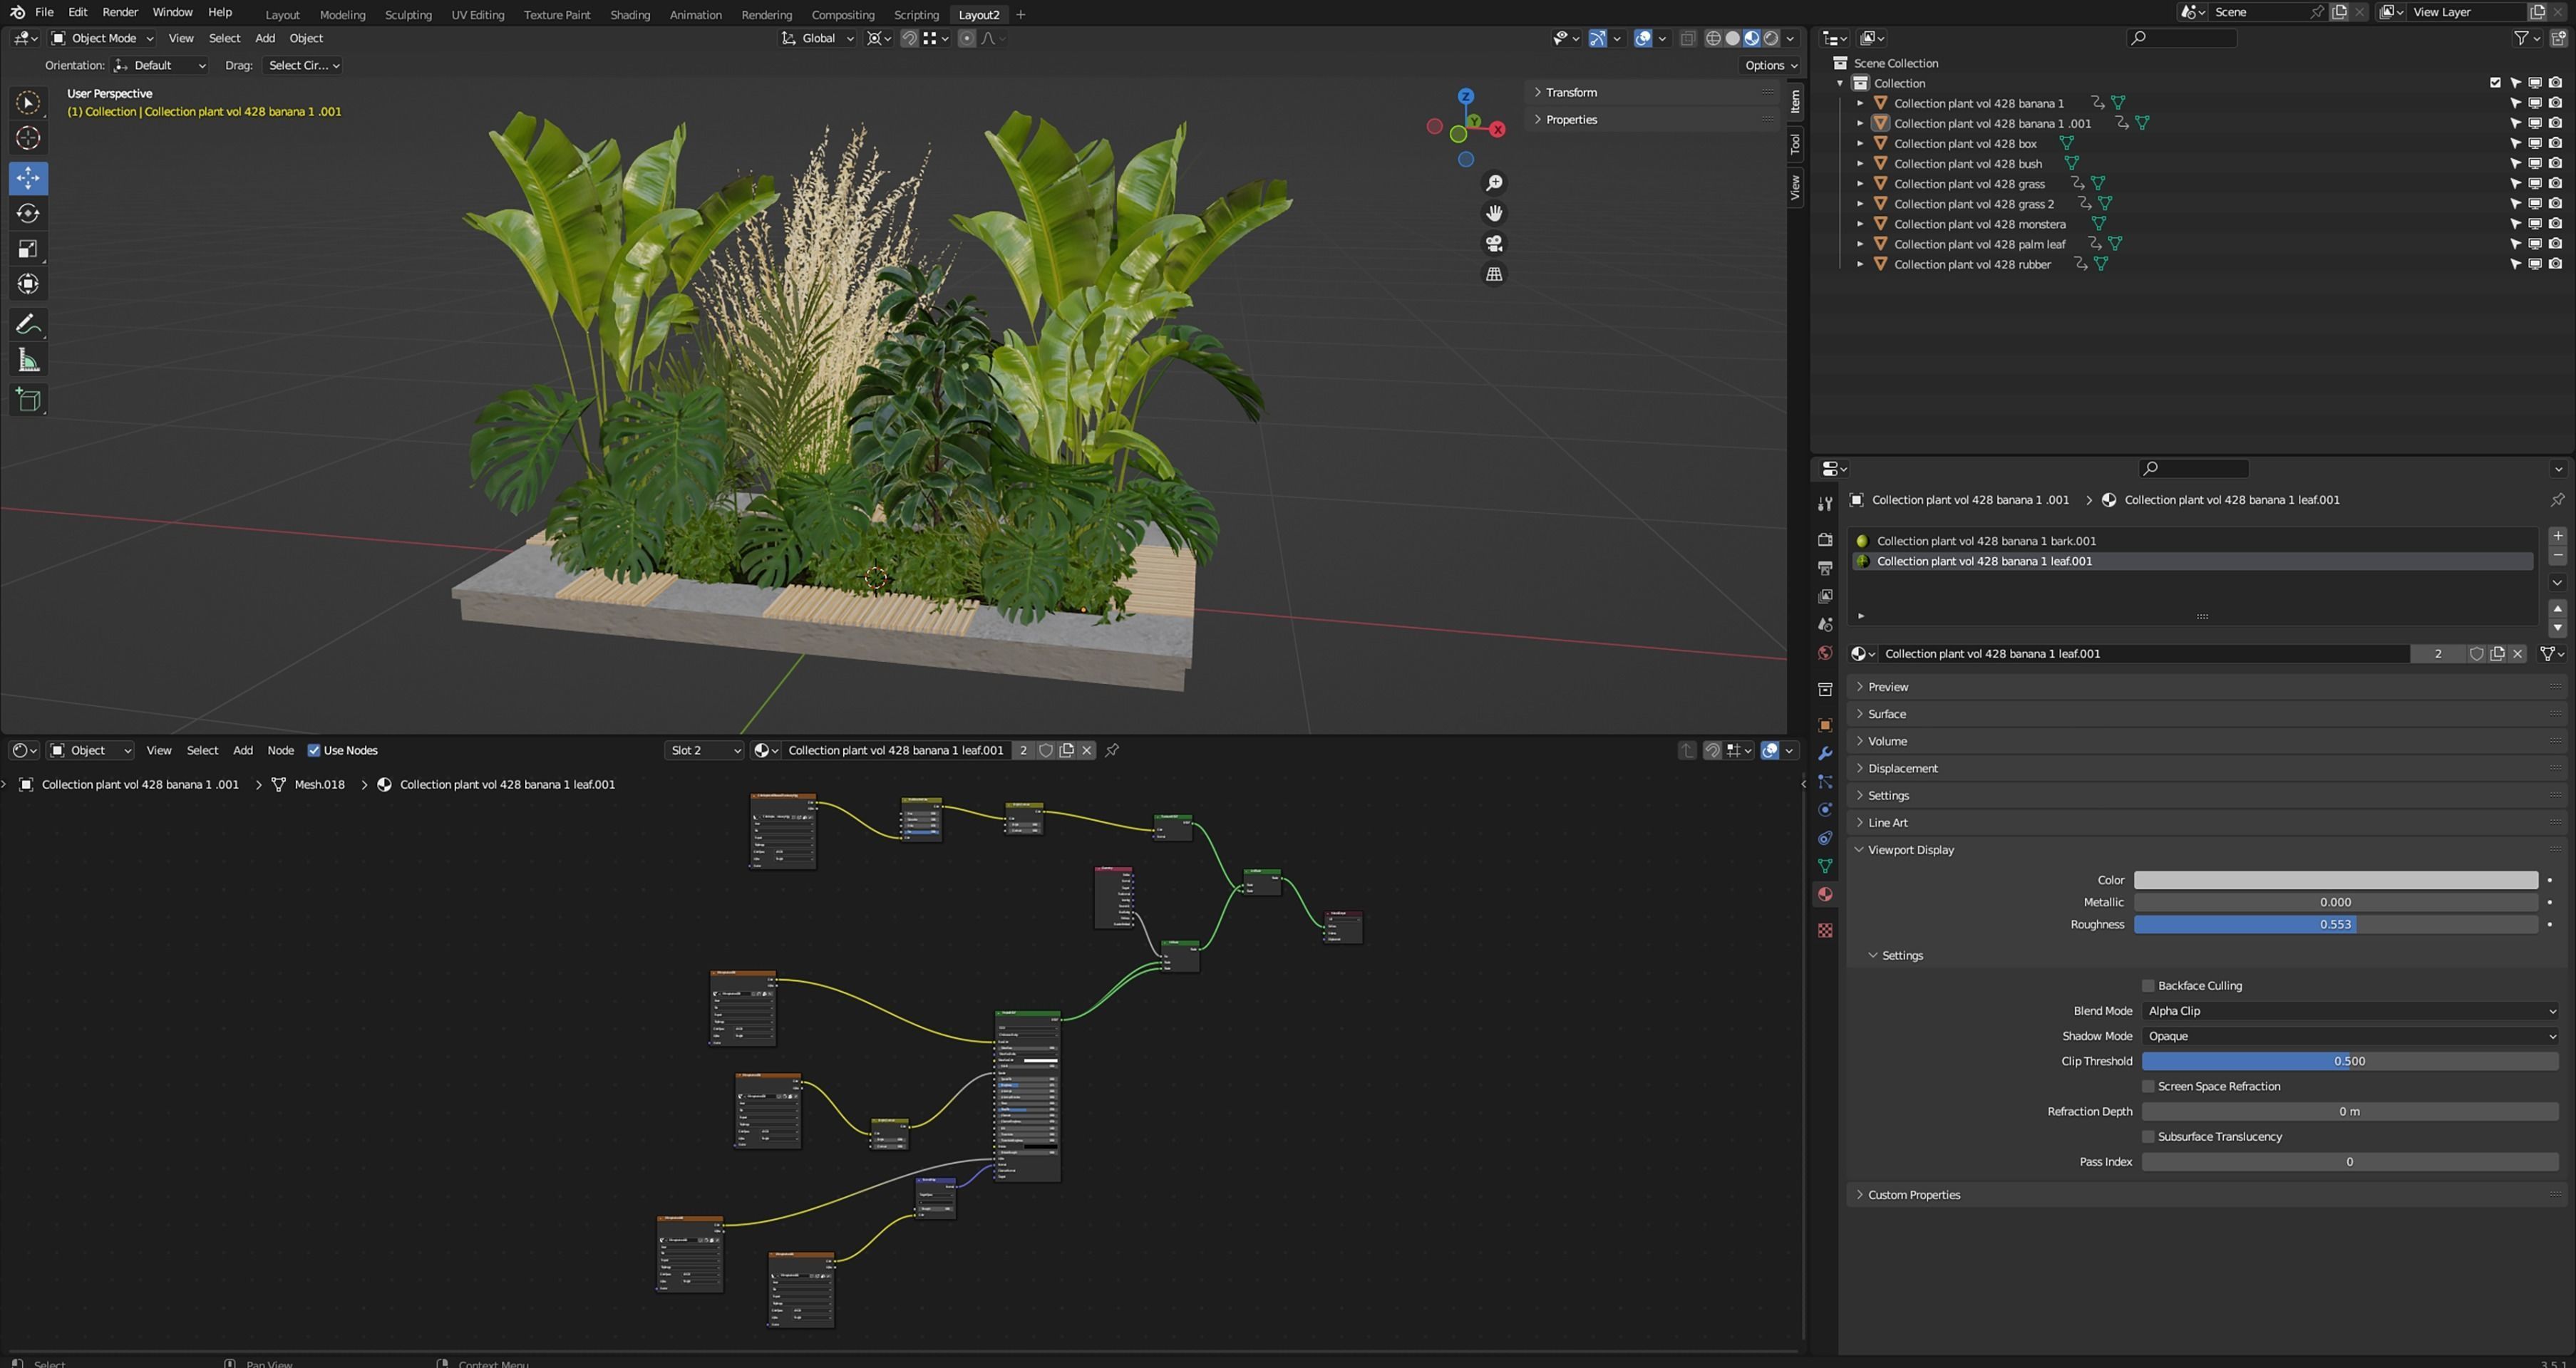Open Object Mode dropdown in viewport

click(102, 38)
